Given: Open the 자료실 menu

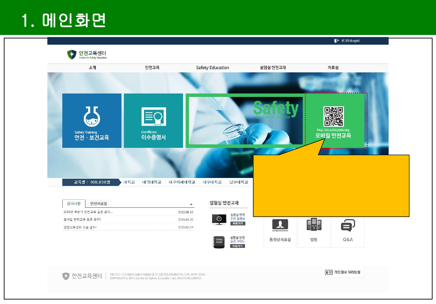Looking at the screenshot, I should (333, 68).
